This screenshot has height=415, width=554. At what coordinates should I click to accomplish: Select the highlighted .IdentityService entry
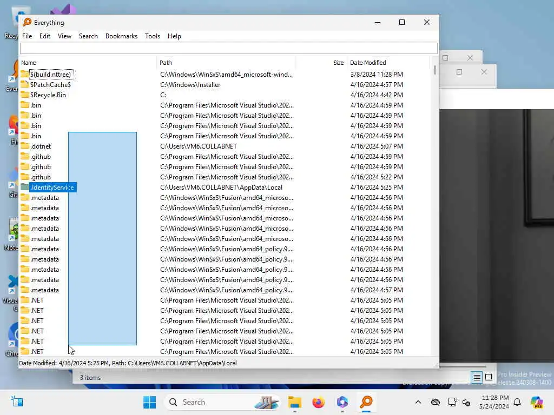click(52, 188)
